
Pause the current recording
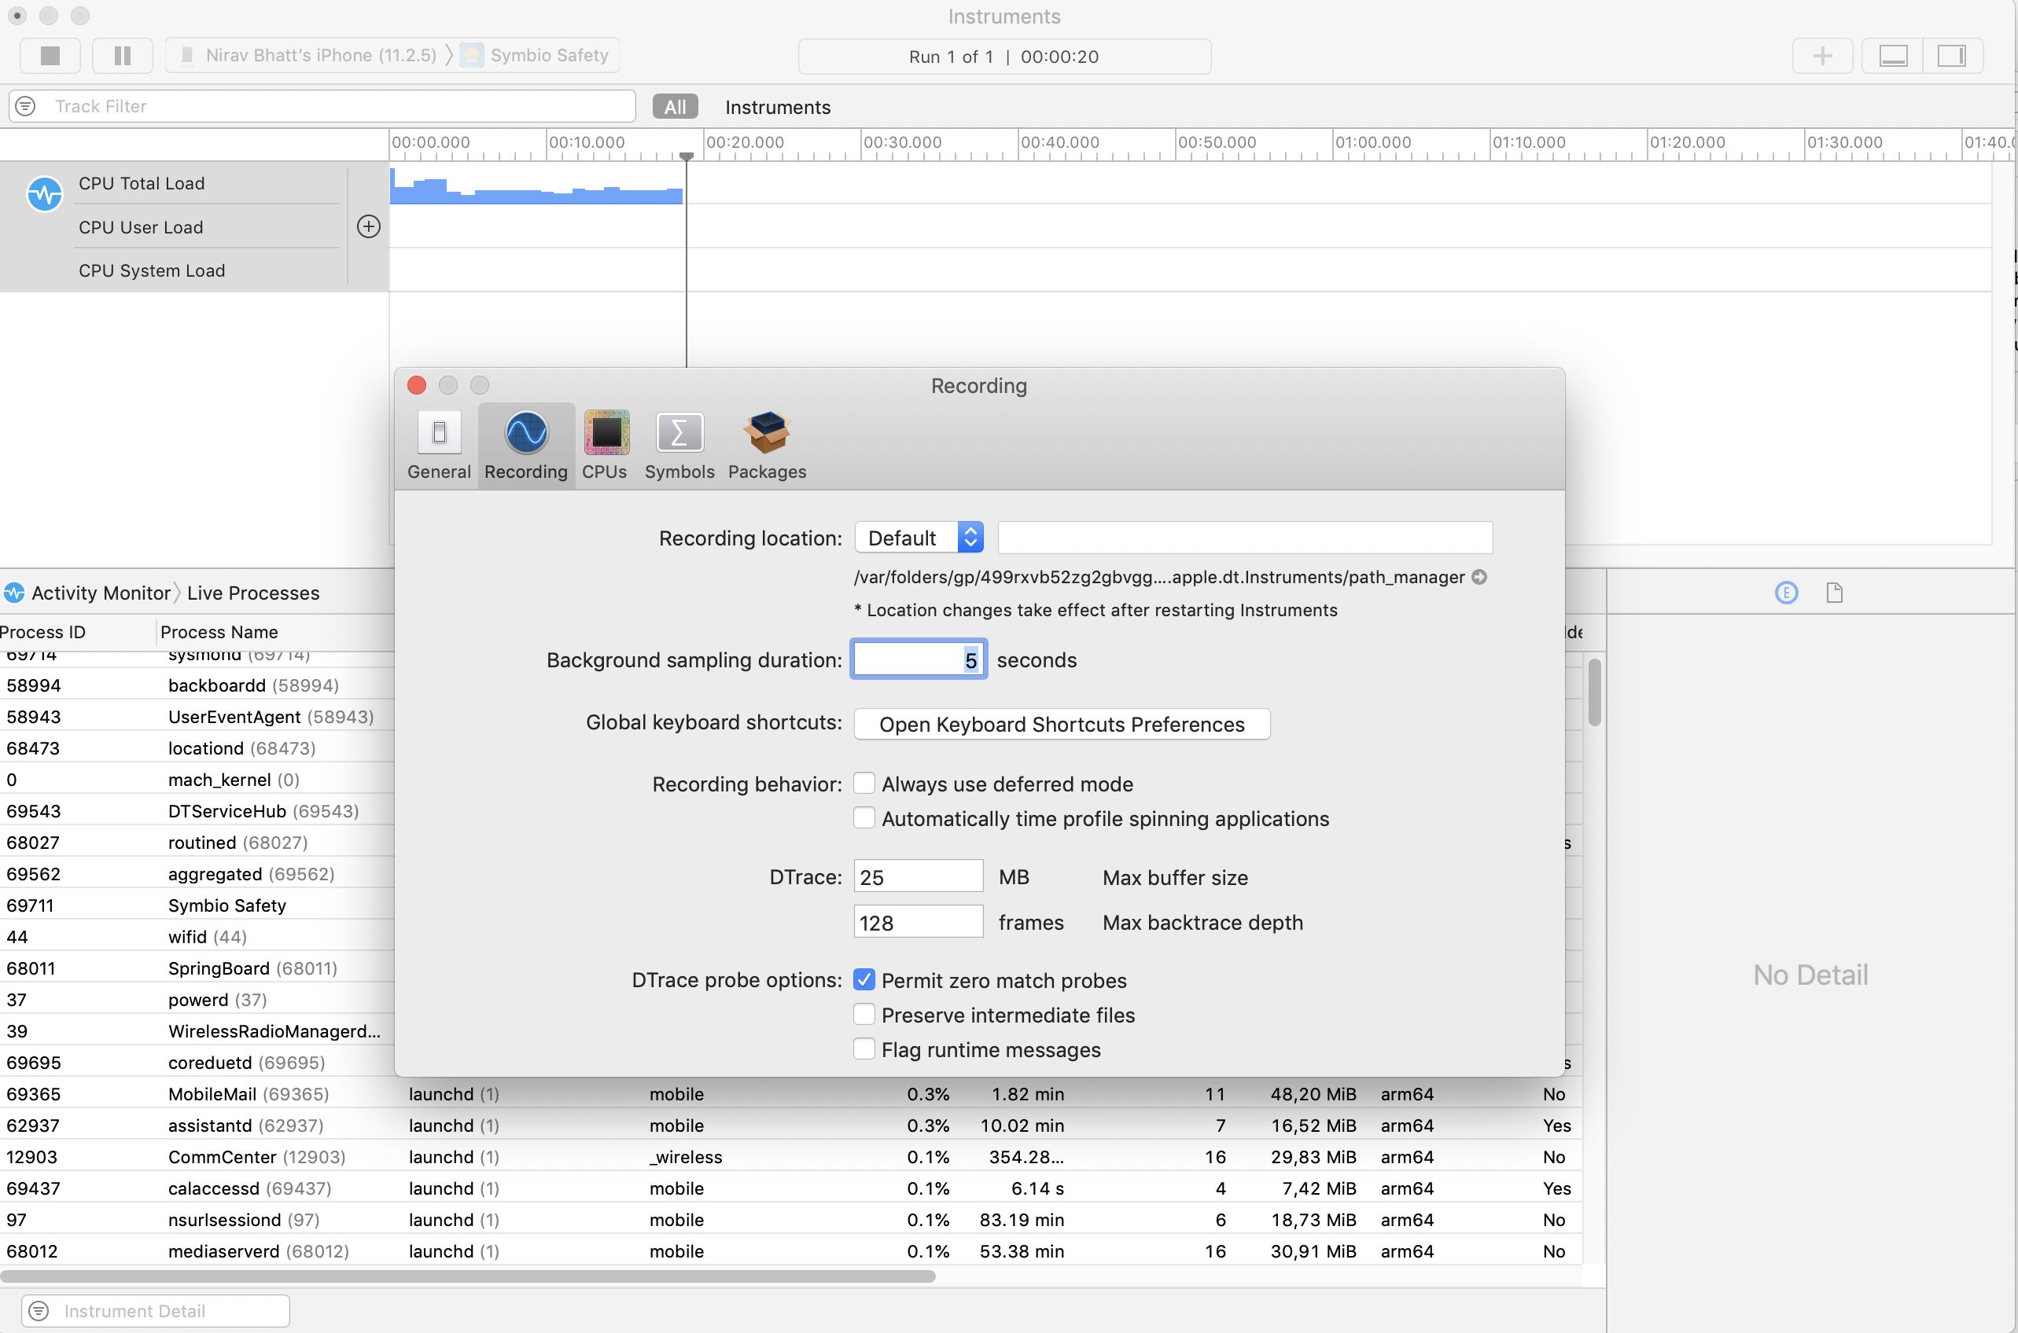pyautogui.click(x=123, y=56)
